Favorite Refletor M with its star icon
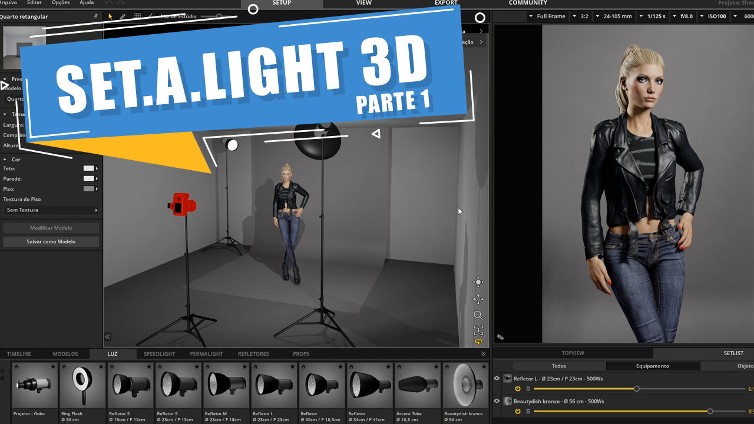Image resolution: width=754 pixels, height=424 pixels. click(245, 366)
